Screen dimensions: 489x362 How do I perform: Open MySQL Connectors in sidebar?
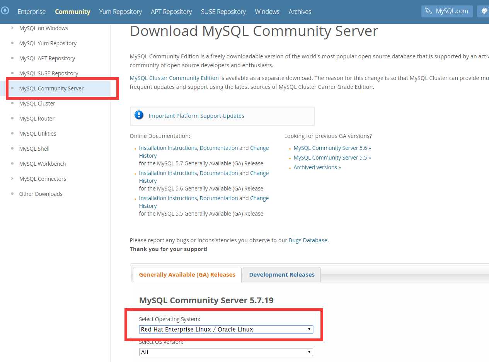point(43,179)
